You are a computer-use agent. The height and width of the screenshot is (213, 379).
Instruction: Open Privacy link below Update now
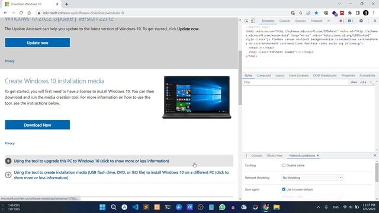(x=9, y=61)
